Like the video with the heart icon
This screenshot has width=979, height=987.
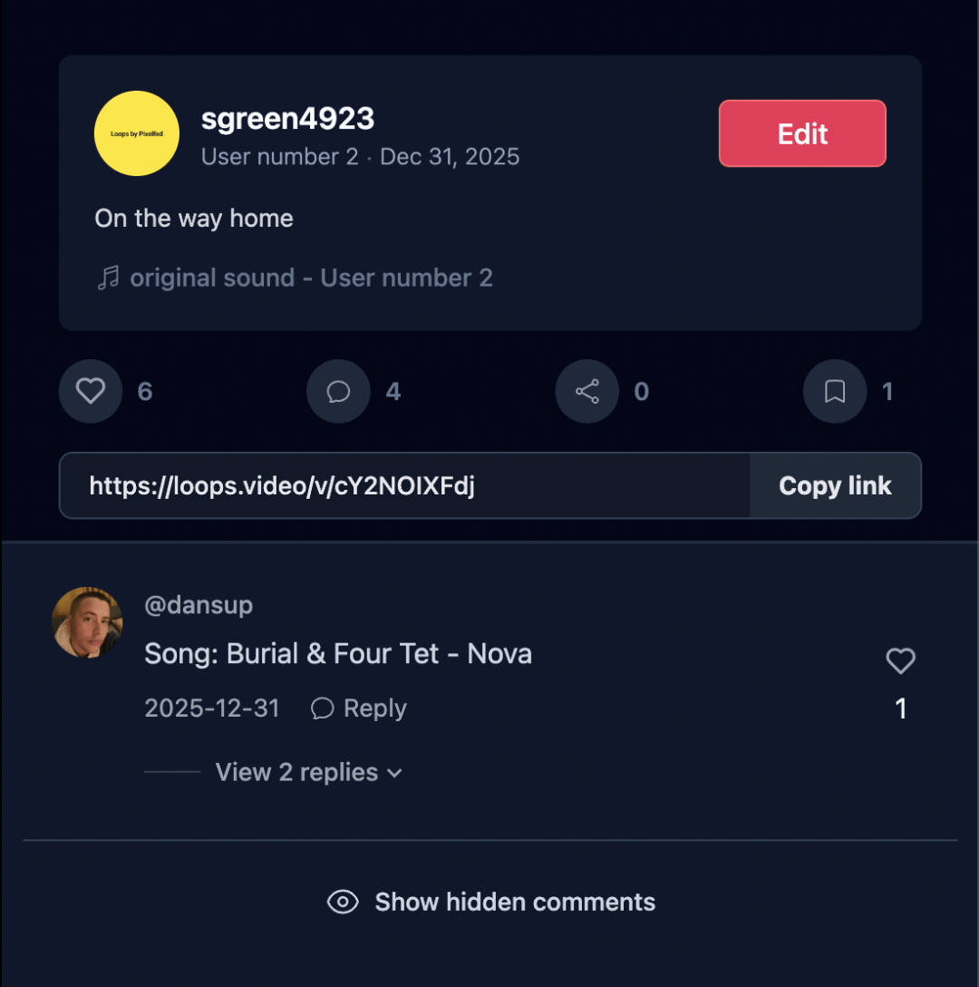(x=91, y=391)
